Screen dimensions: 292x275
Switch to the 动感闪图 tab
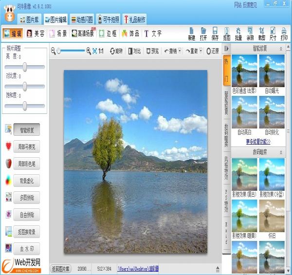pos(81,20)
